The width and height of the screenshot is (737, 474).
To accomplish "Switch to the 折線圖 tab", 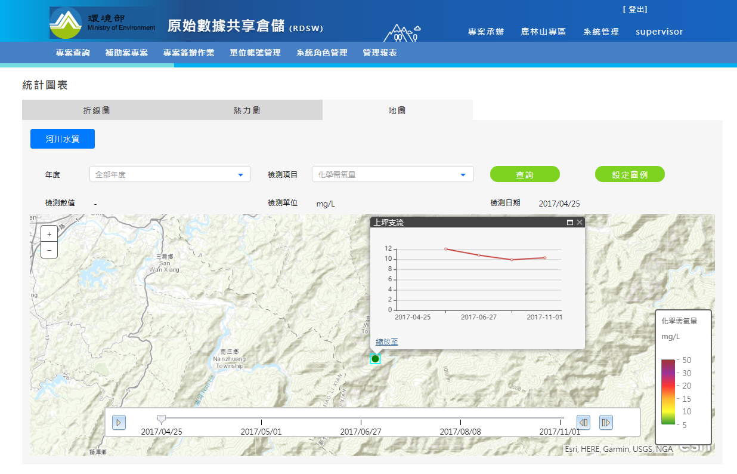I will pyautogui.click(x=97, y=110).
